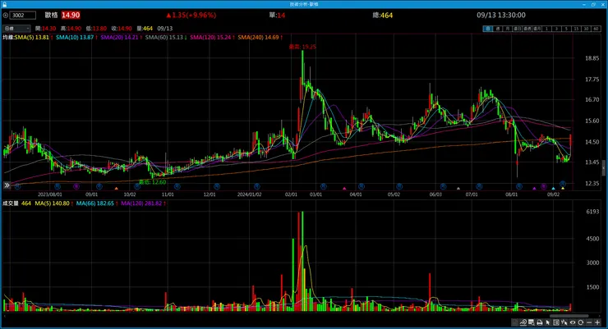This screenshot has width=608, height=329.
Task: Click the MA(120) 281.82 volume legend
Action: [141, 203]
